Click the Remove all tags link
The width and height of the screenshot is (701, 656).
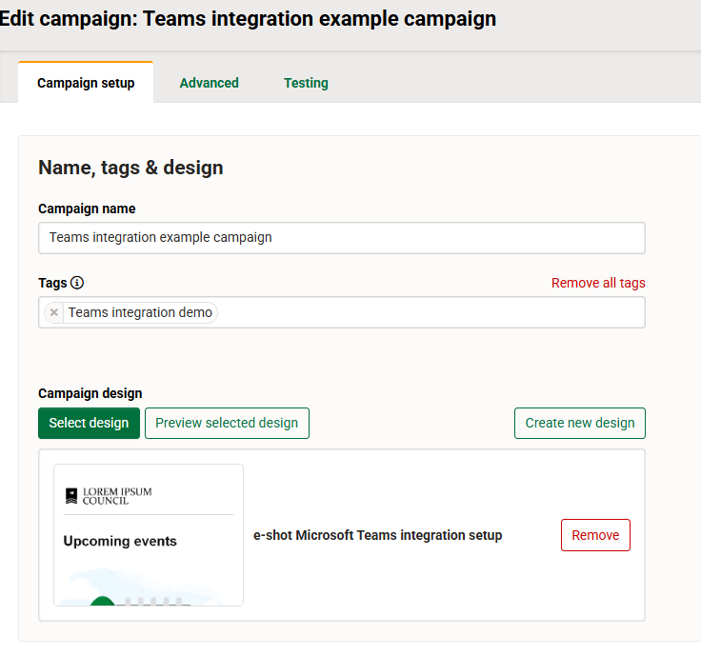pos(598,283)
